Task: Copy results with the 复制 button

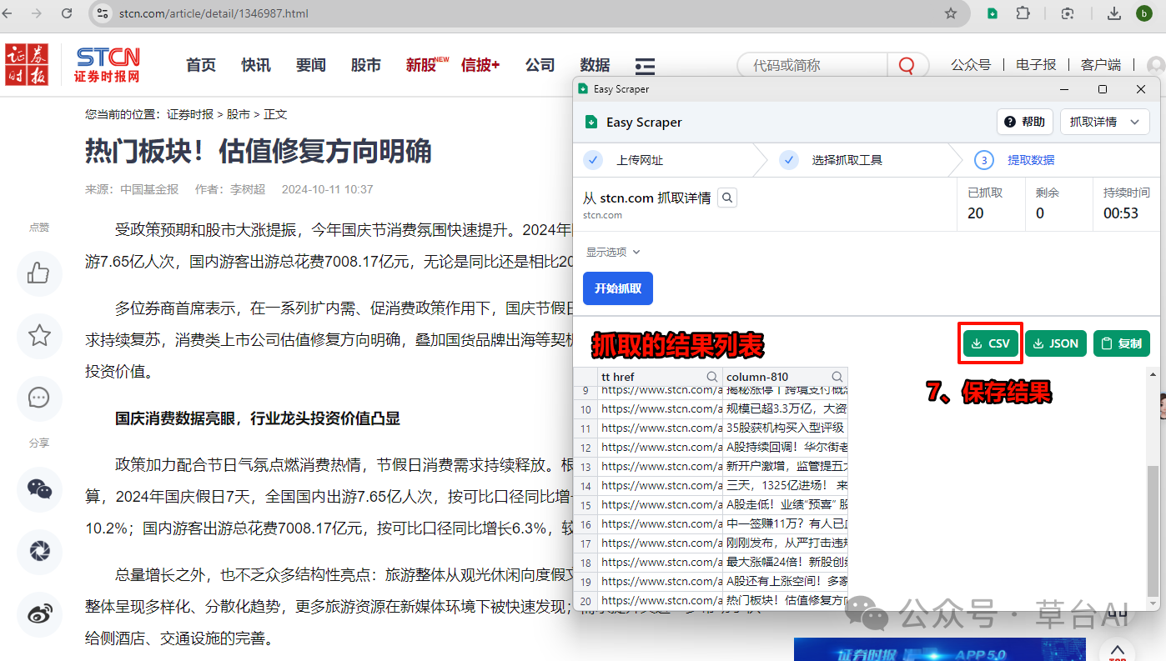Action: tap(1122, 343)
